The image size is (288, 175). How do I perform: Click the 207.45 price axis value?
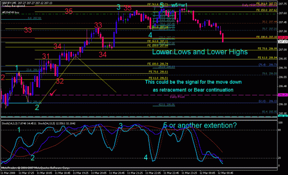283,22
